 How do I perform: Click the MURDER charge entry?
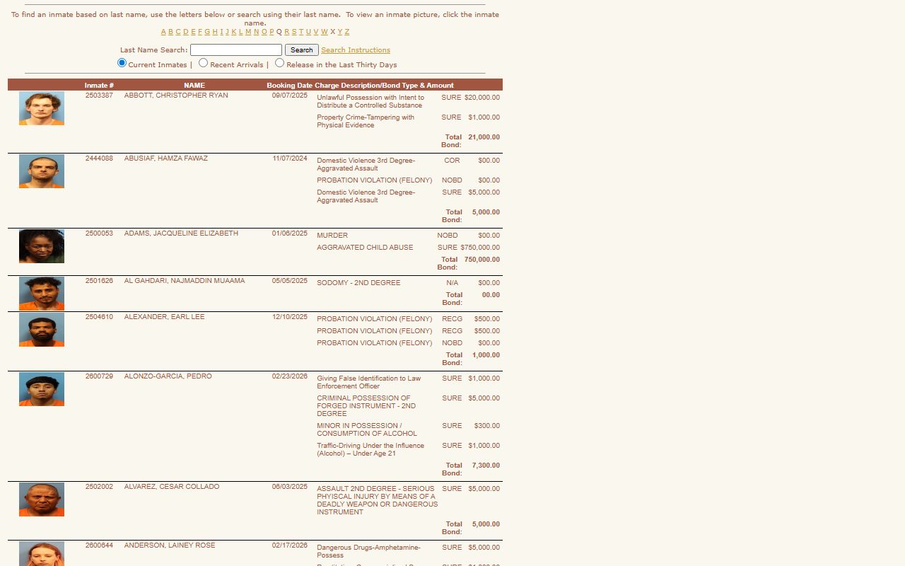(332, 236)
